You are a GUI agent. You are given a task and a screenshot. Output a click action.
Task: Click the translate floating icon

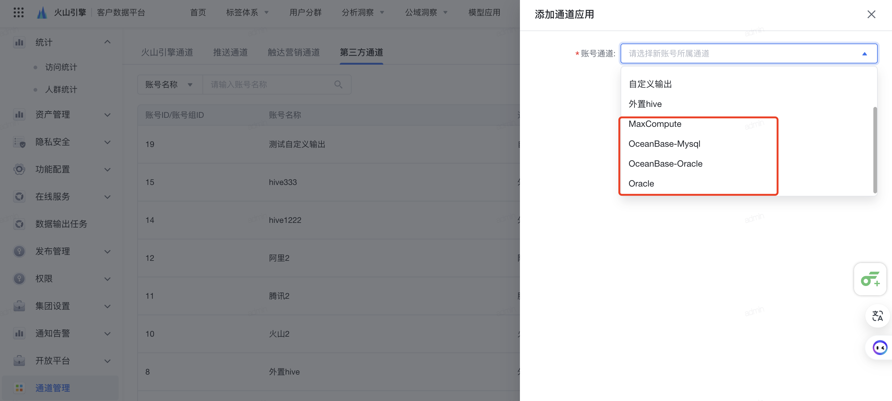(x=877, y=316)
